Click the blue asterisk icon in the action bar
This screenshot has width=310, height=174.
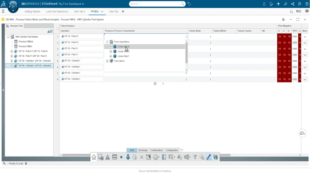coord(121,157)
